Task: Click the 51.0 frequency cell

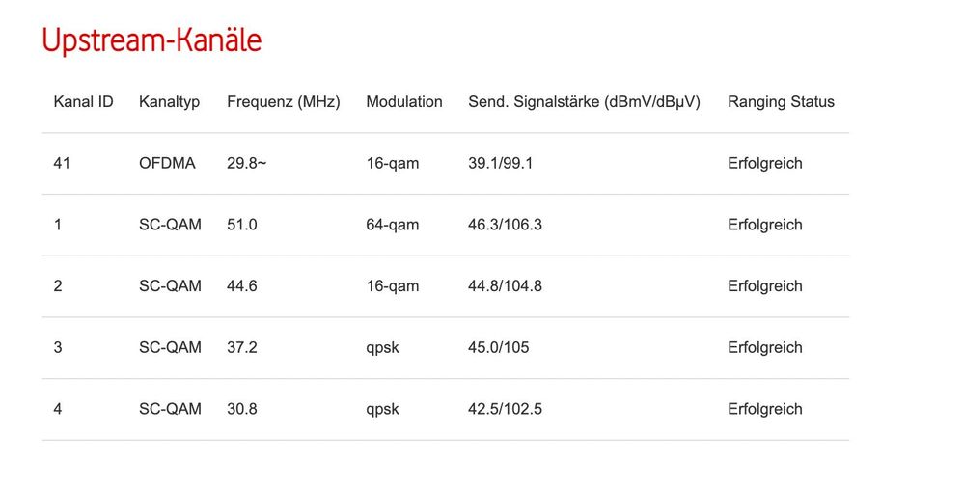Action: coord(241,225)
